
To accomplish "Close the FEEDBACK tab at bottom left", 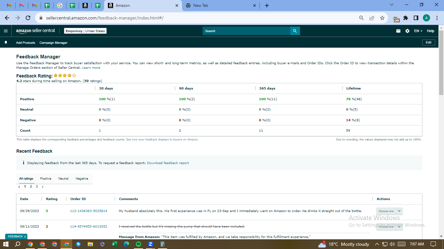I will [25, 237].
